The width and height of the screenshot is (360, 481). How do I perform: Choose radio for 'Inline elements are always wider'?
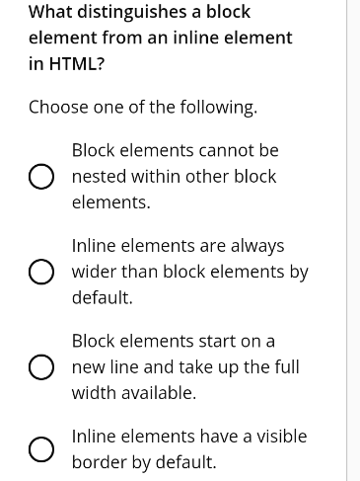pos(41,272)
